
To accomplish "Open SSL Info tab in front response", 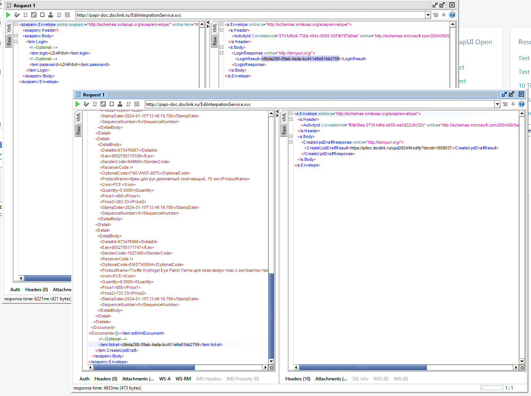I will (360, 379).
